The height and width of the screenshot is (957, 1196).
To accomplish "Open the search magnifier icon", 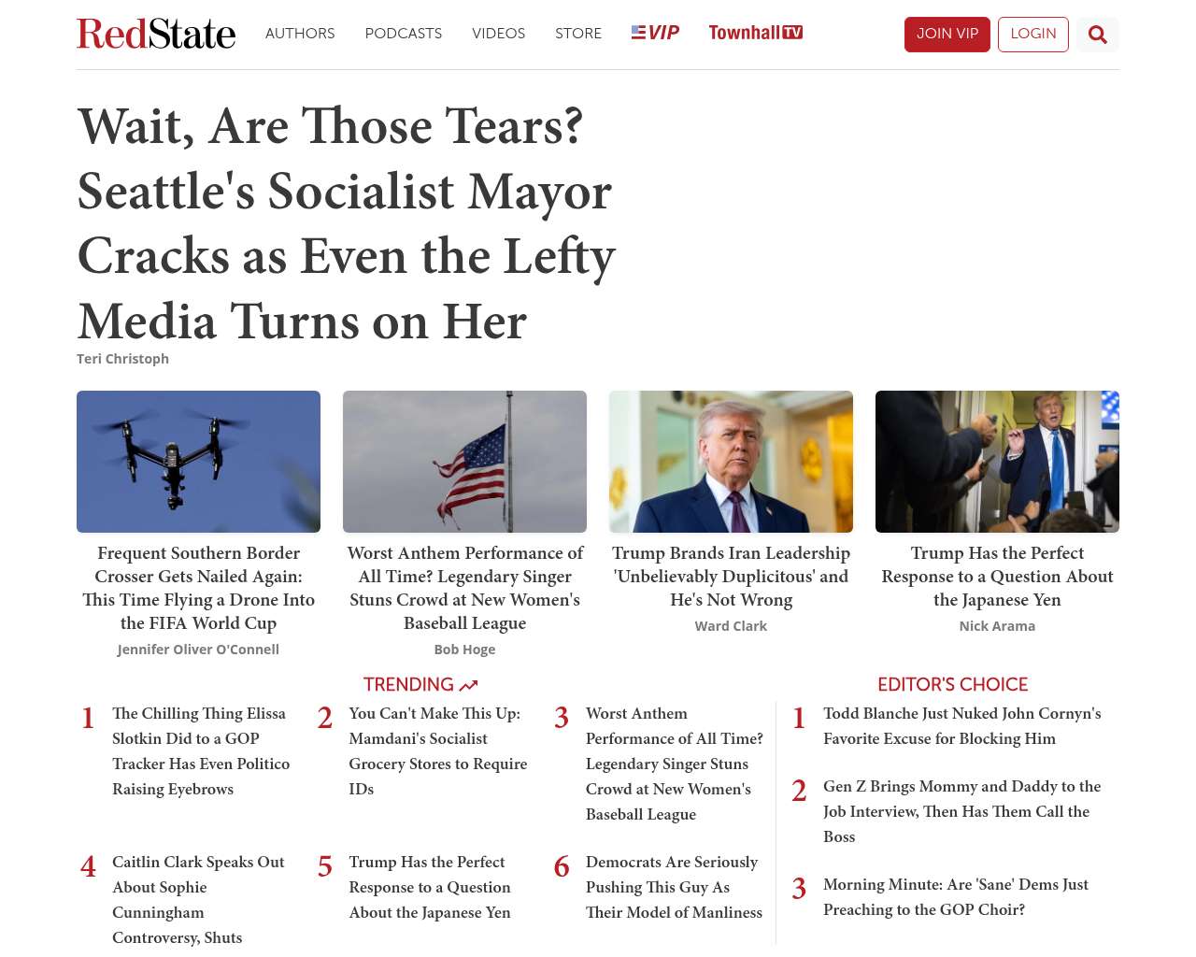I will pos(1098,35).
